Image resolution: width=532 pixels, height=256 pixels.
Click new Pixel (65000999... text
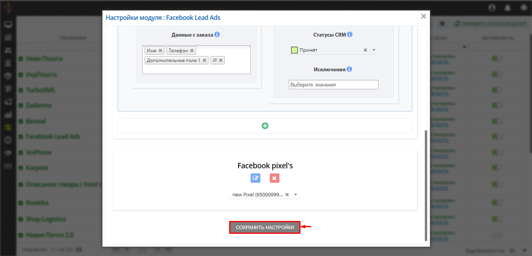pos(258,194)
